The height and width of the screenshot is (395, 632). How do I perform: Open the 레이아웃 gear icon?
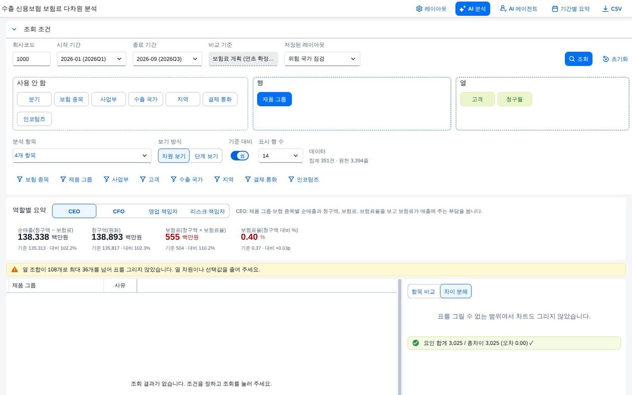point(419,9)
